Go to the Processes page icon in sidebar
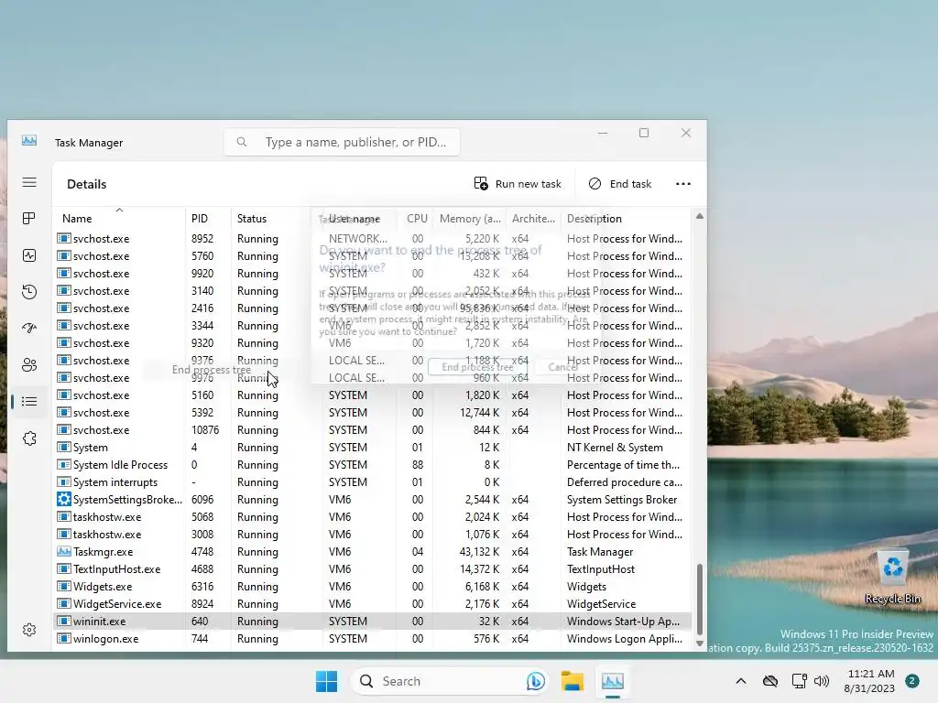The height and width of the screenshot is (703, 938). click(29, 219)
